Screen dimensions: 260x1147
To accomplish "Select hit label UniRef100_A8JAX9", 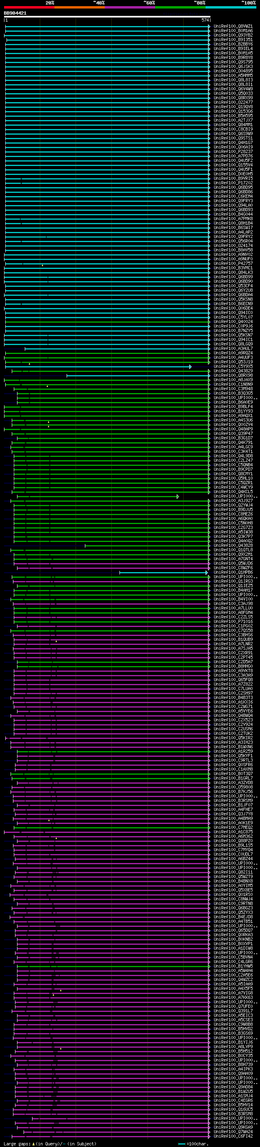I will pos(233,380).
